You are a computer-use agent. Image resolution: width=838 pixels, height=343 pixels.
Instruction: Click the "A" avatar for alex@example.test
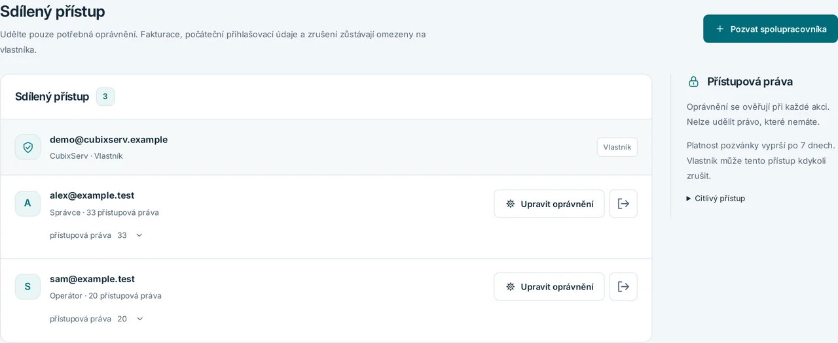[x=27, y=203]
